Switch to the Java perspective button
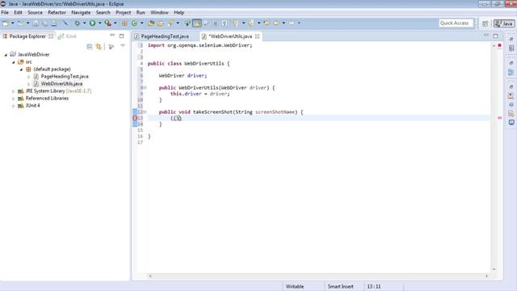This screenshot has width=517, height=291. [x=504, y=23]
